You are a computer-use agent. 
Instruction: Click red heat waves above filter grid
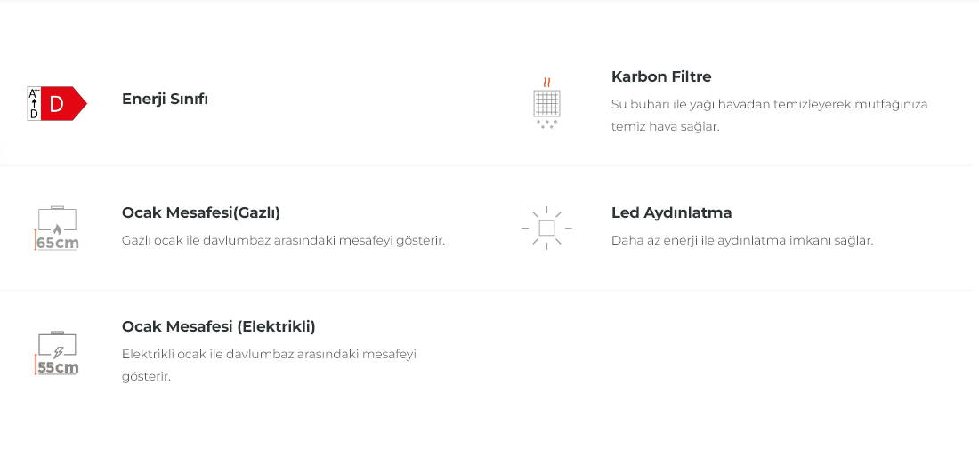coord(546,82)
